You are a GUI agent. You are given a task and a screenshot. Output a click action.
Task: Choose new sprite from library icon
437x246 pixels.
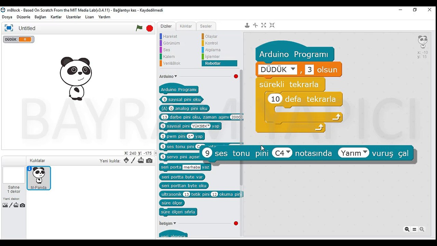pos(126,160)
